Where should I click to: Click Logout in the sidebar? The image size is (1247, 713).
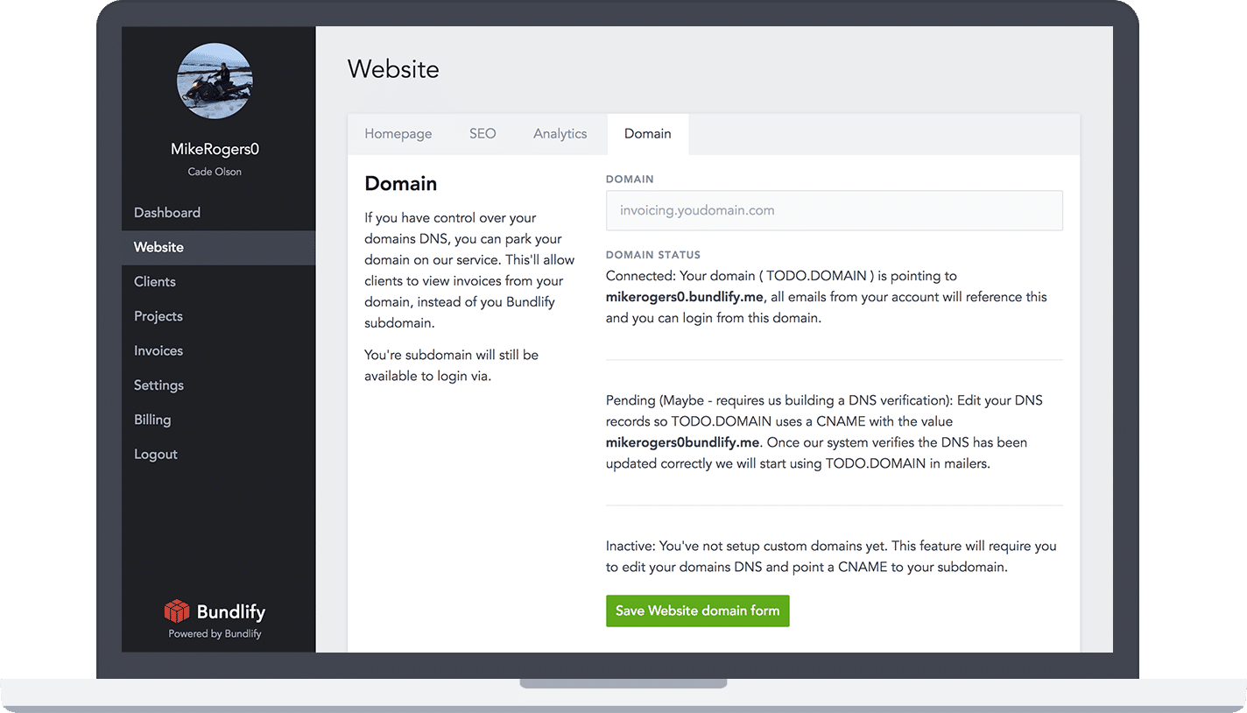(x=218, y=454)
